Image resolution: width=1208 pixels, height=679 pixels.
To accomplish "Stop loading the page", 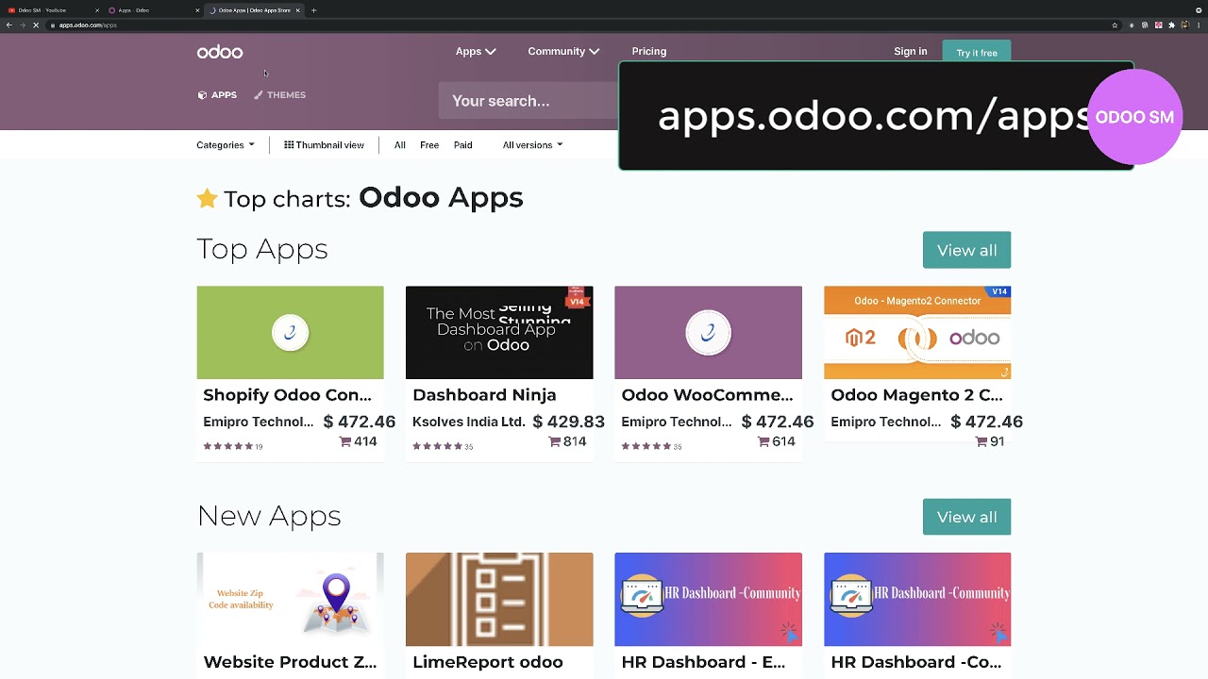I will 36,25.
